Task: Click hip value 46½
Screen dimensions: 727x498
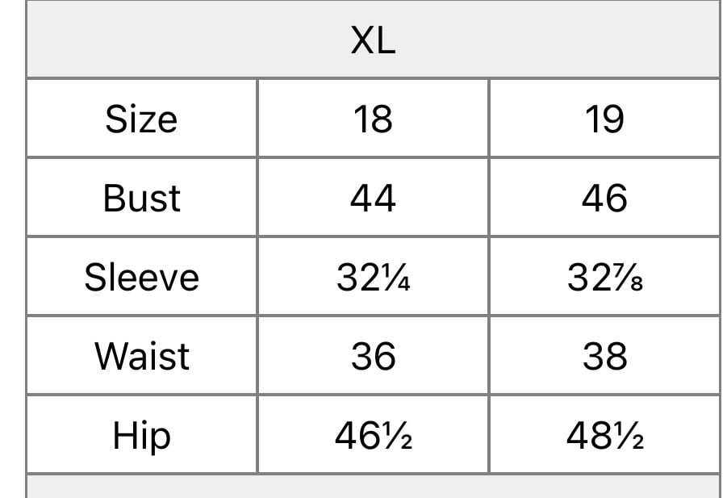Action: (x=374, y=435)
